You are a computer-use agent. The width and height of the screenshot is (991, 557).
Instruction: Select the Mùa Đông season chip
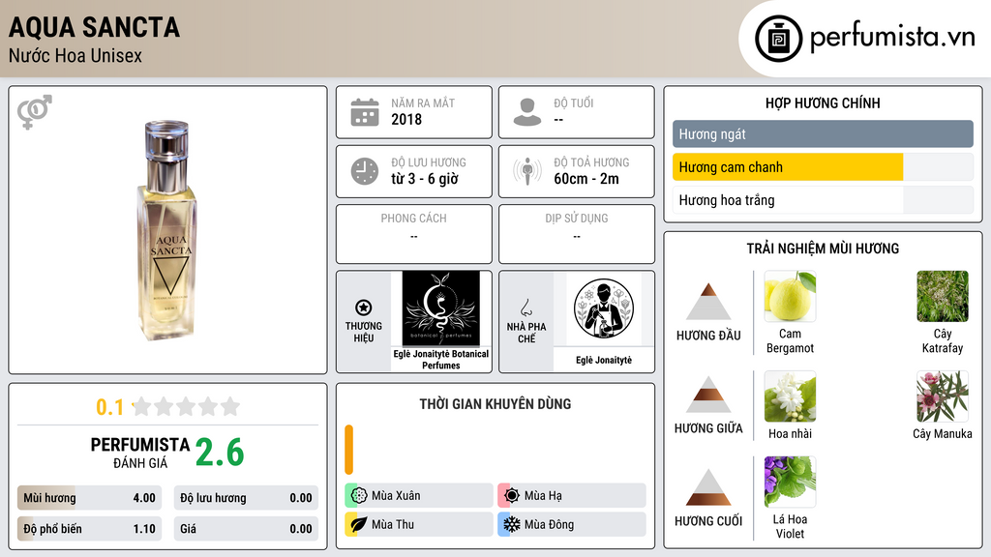click(572, 524)
